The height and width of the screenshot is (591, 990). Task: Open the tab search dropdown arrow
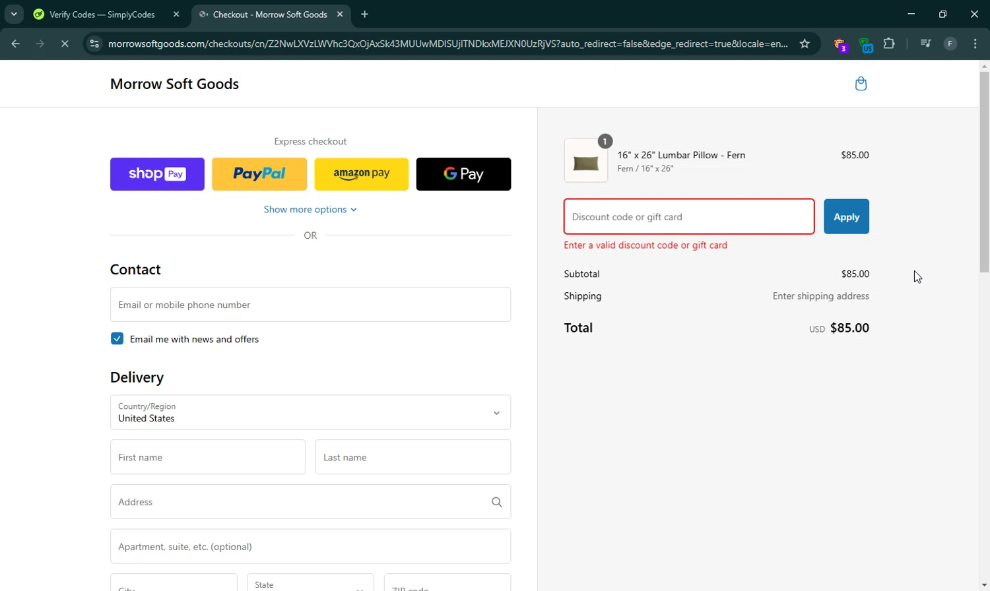click(x=14, y=14)
